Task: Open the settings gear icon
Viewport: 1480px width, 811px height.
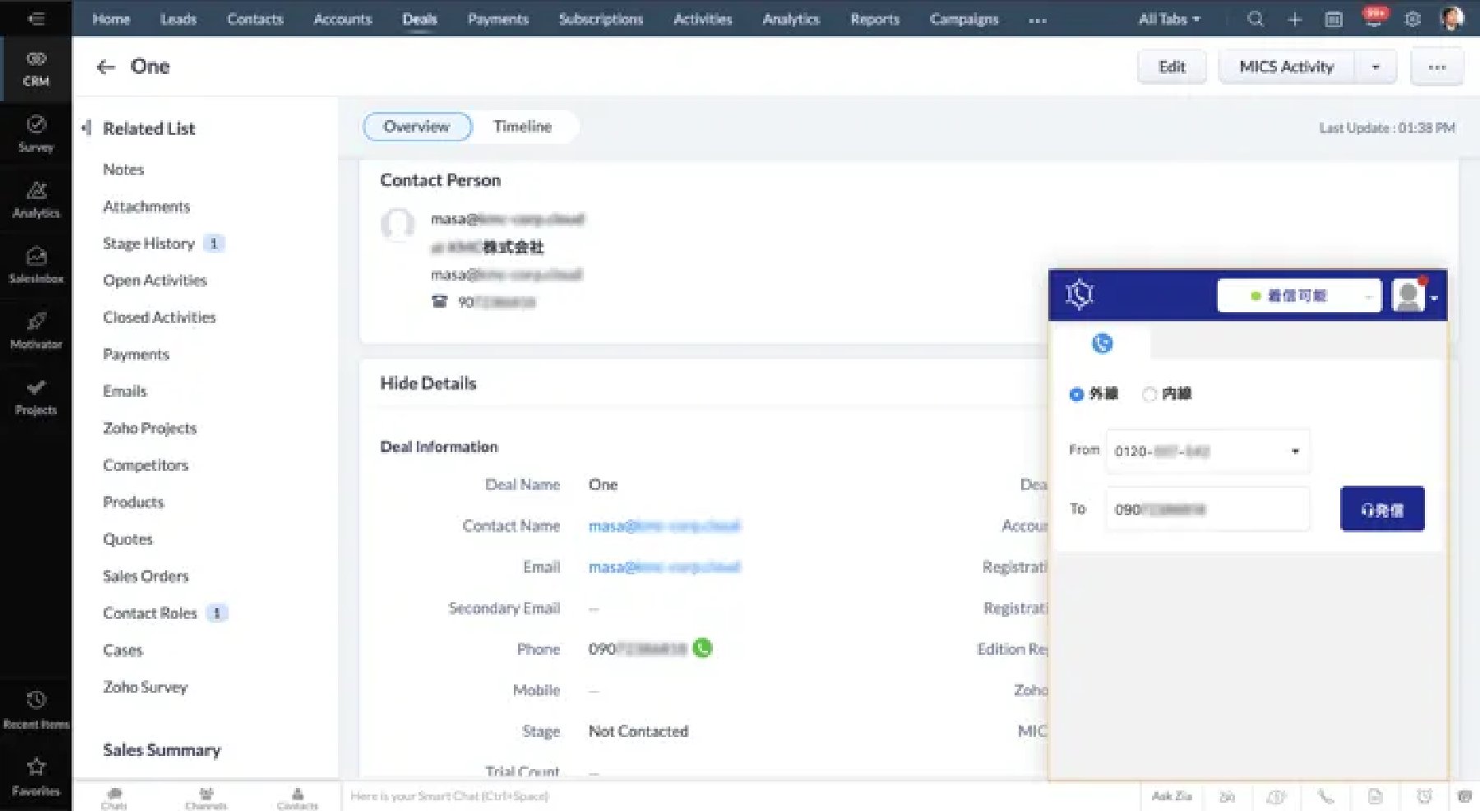Action: pyautogui.click(x=1413, y=19)
